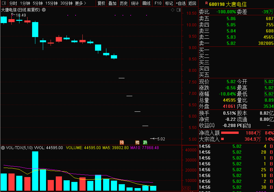Open the 历史 history function
This screenshot has width=274, height=192.
coord(124,3)
